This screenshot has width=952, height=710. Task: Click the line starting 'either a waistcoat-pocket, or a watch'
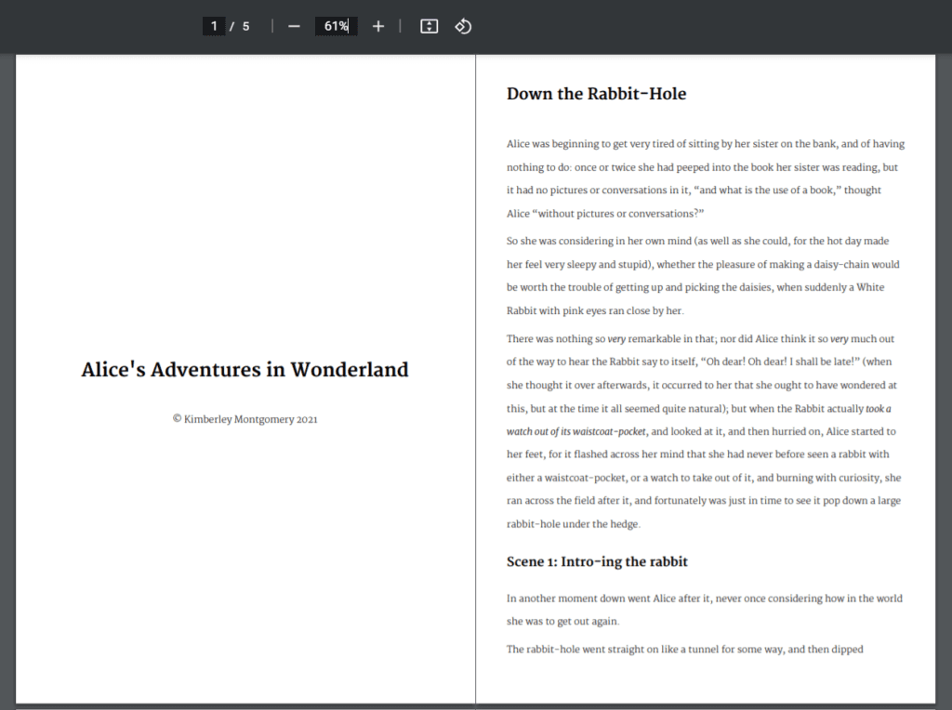(704, 478)
